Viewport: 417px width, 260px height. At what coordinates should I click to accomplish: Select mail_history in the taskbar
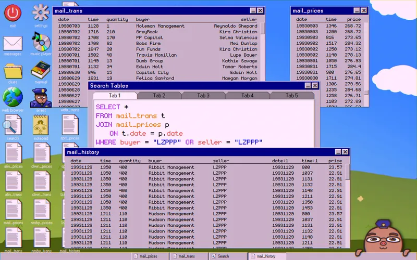(x=267, y=256)
